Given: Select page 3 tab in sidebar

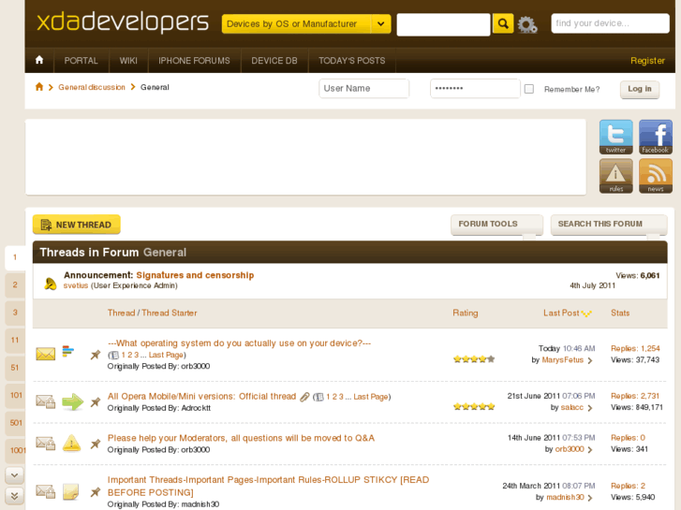Looking at the screenshot, I should click(15, 313).
